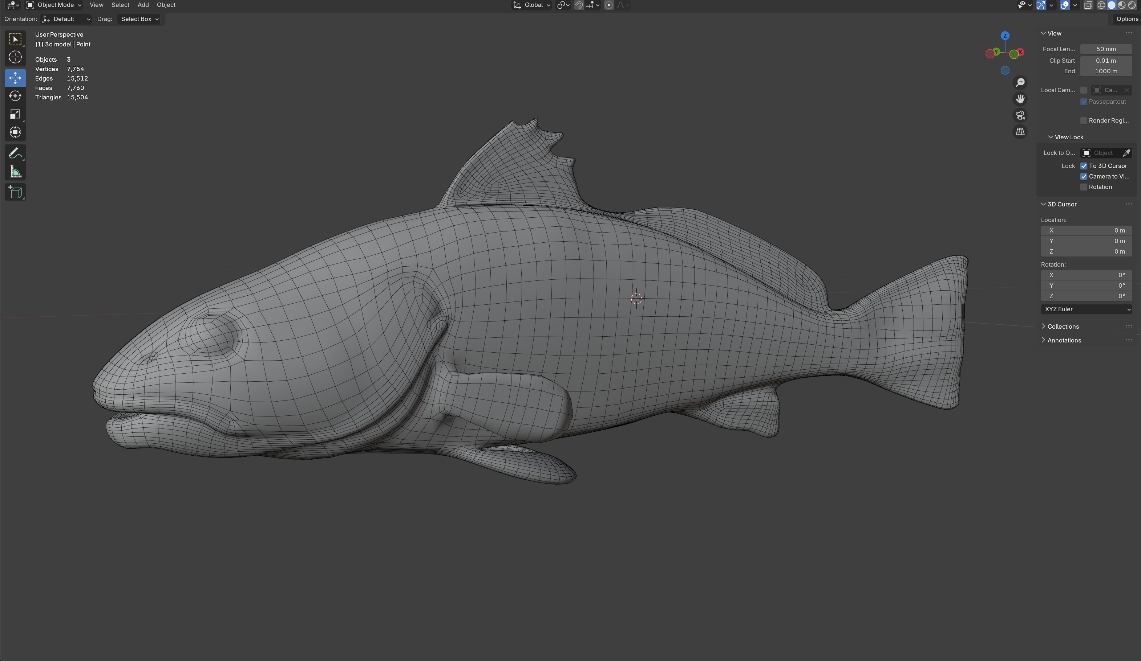The image size is (1141, 661).
Task: Choose the Annotate pencil tool
Action: 15,153
